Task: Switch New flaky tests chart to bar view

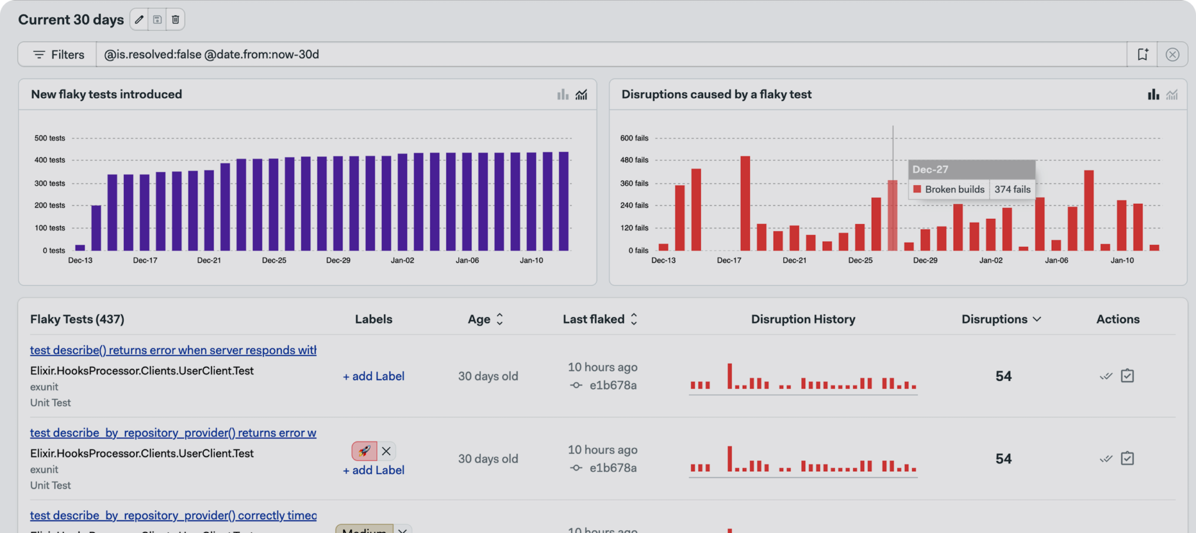Action: 562,94
